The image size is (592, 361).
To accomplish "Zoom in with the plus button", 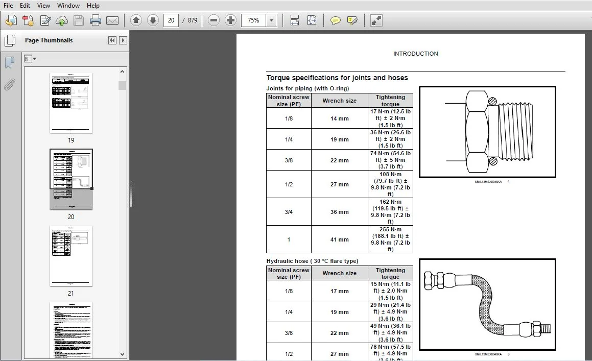I will [x=230, y=20].
